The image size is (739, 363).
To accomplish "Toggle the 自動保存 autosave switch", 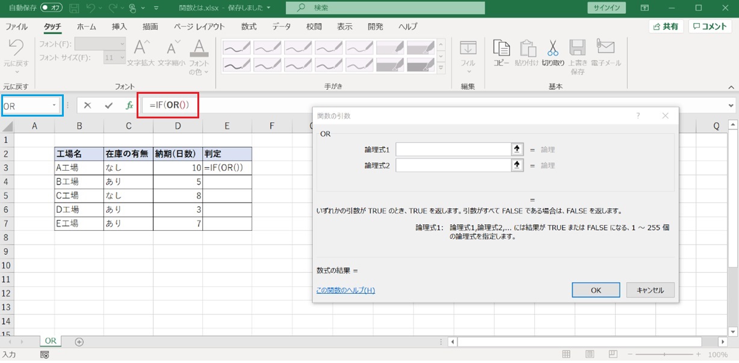I will coord(52,8).
